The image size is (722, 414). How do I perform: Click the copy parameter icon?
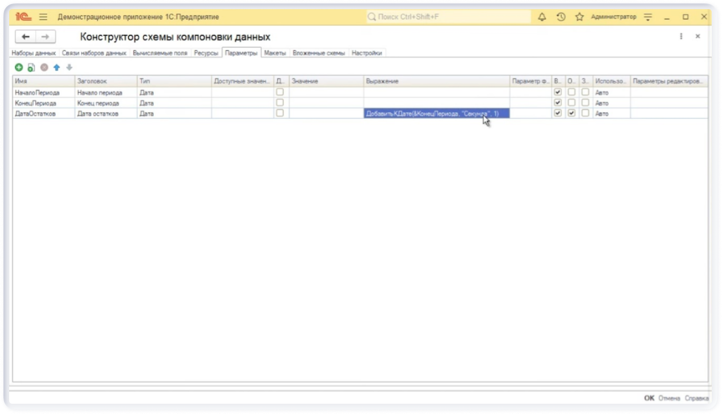pos(31,67)
